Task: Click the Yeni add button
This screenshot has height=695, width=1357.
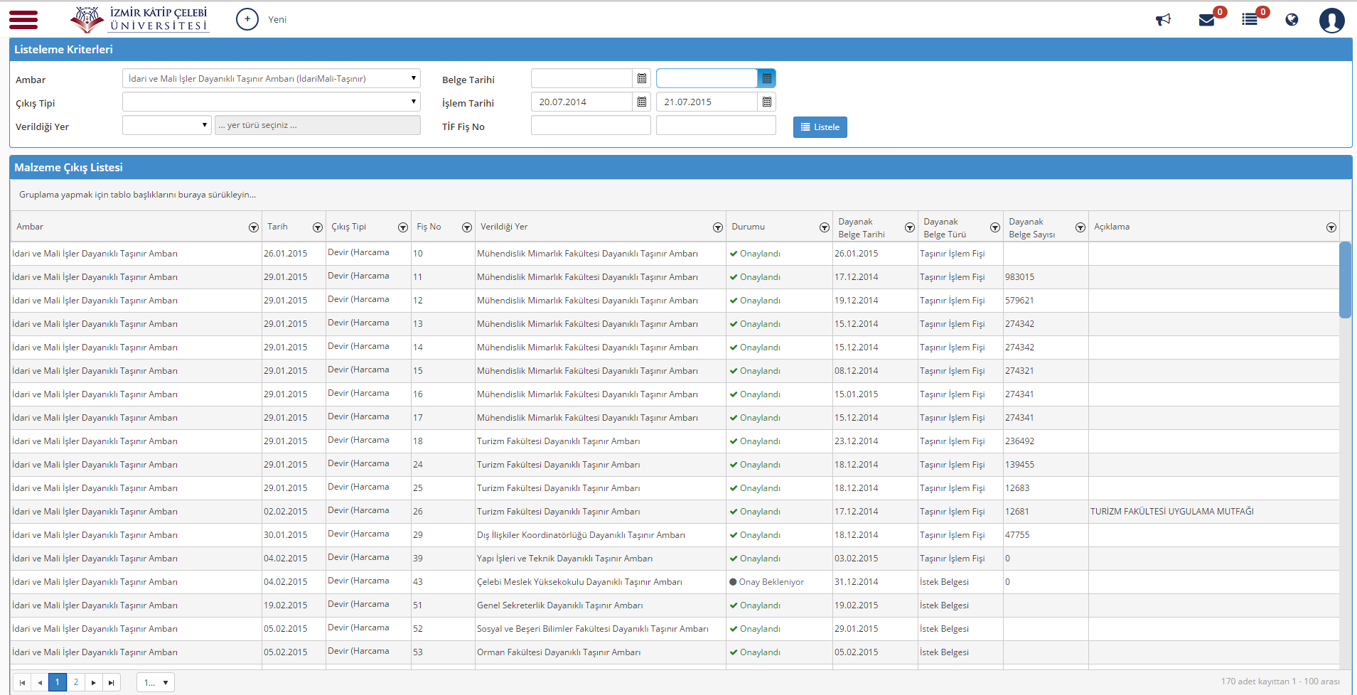Action: (261, 20)
